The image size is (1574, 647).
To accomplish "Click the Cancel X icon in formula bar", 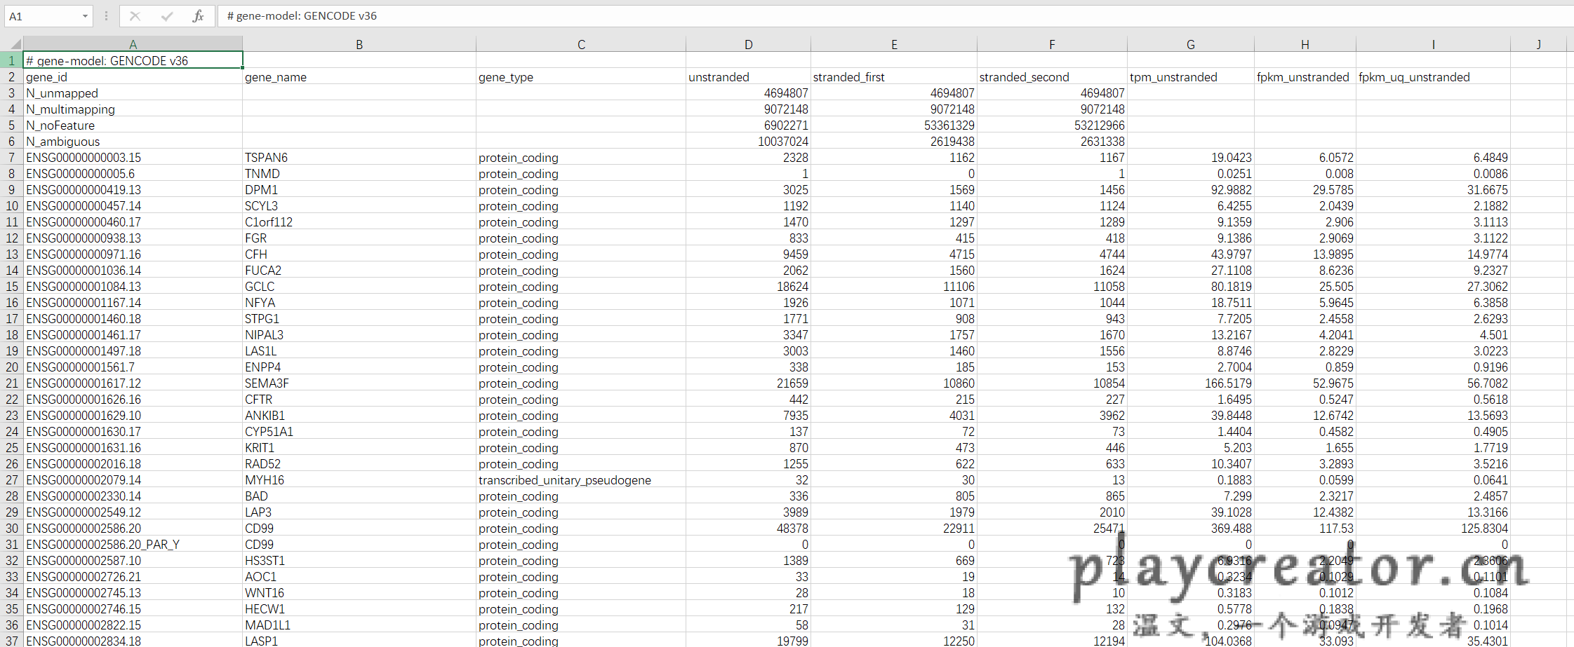I will pyautogui.click(x=135, y=16).
